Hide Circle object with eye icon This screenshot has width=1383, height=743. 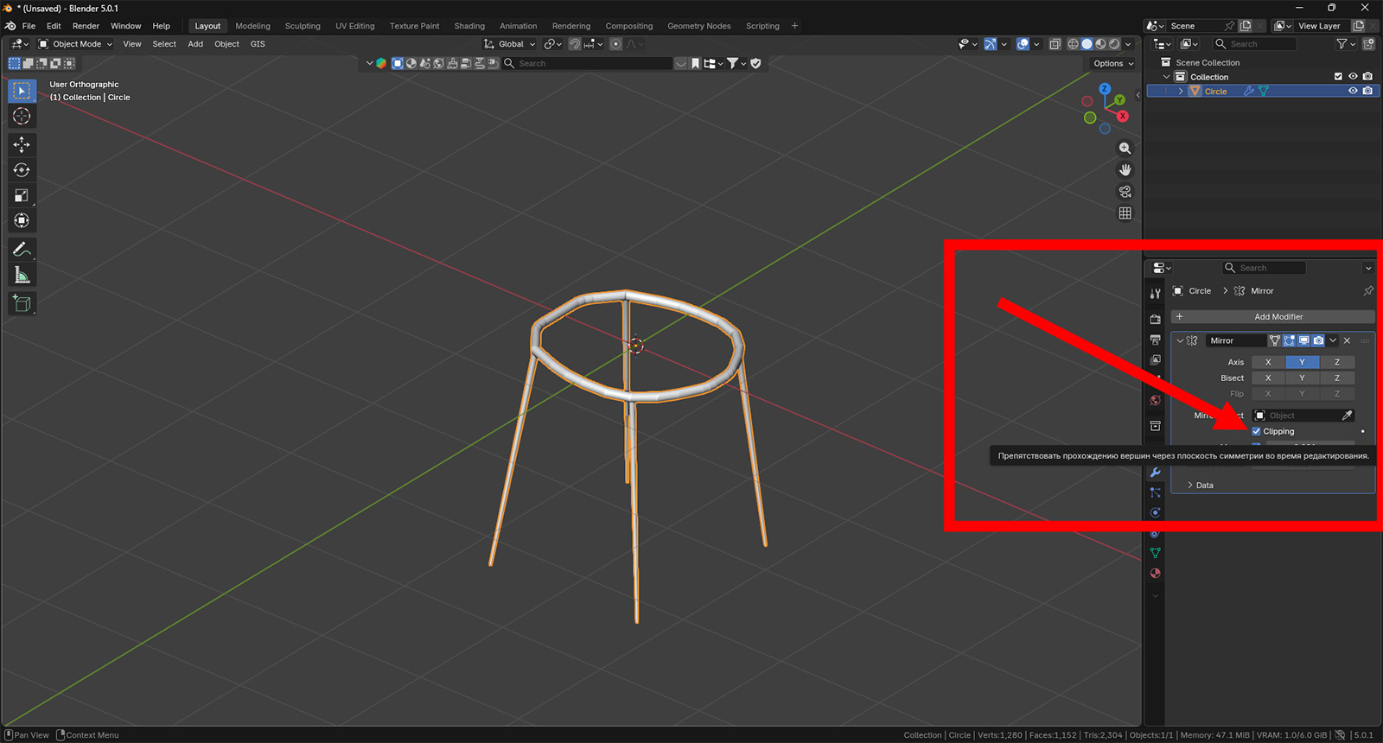tap(1353, 91)
